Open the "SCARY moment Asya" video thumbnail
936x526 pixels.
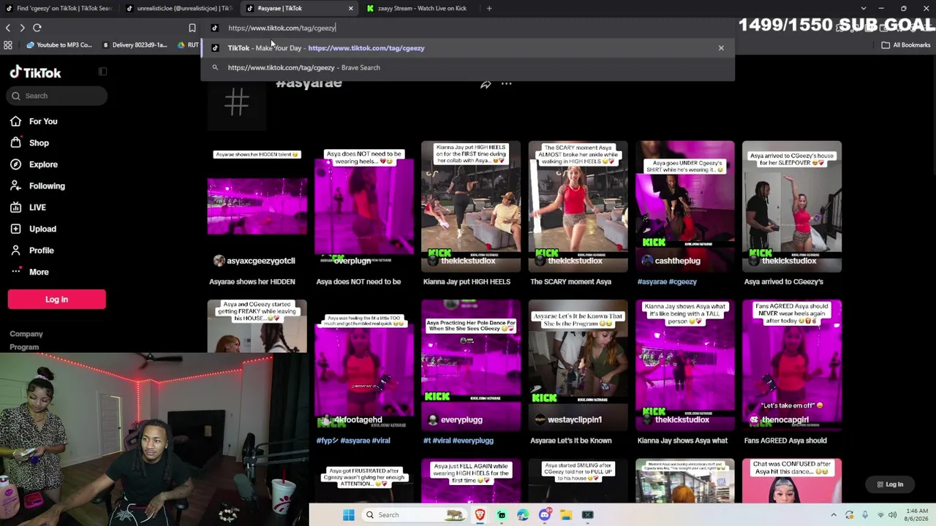578,206
